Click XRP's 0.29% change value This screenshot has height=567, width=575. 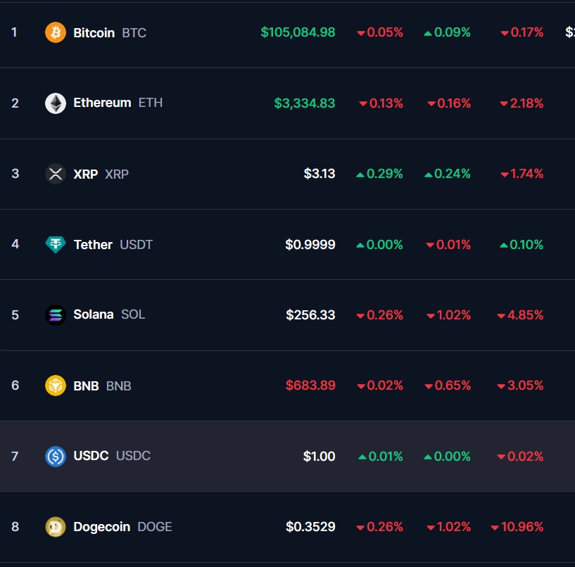coord(384,174)
